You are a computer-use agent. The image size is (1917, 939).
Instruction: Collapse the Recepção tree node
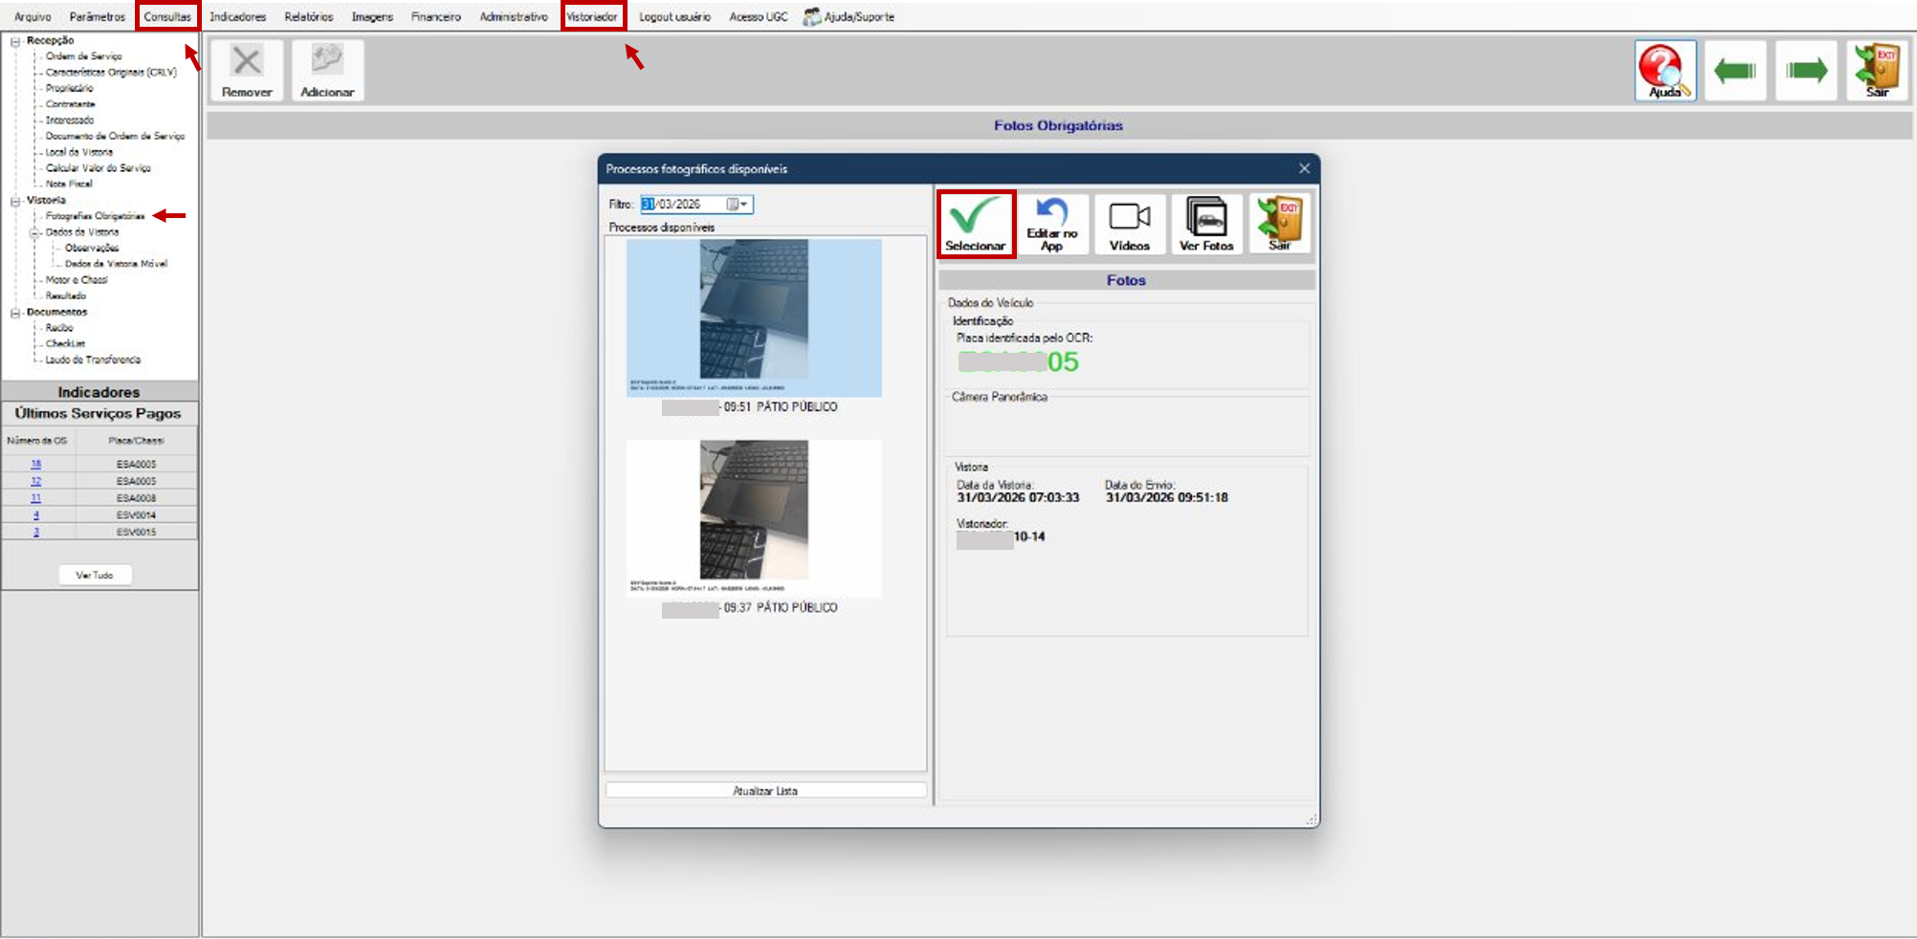click(15, 41)
